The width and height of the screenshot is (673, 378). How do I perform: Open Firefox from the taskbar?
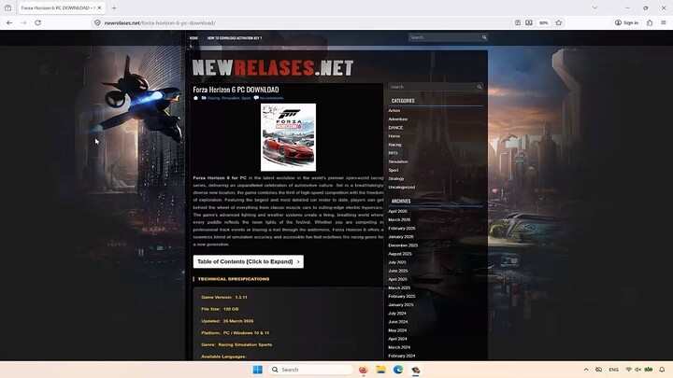[x=363, y=370]
